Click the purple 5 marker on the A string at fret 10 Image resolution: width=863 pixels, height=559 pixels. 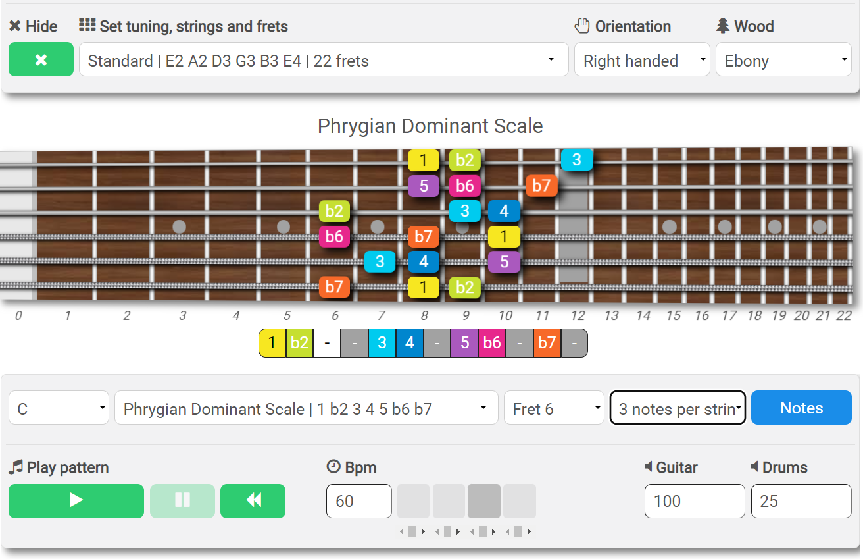click(504, 261)
